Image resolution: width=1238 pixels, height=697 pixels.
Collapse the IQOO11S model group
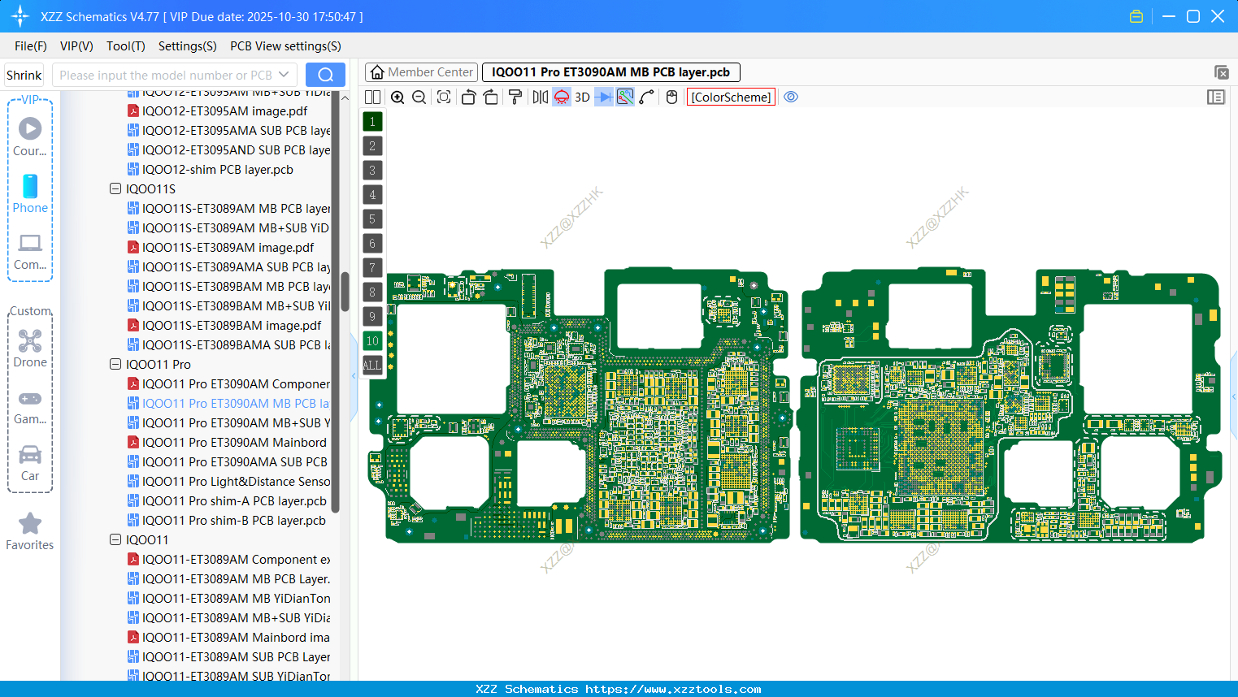point(115,188)
